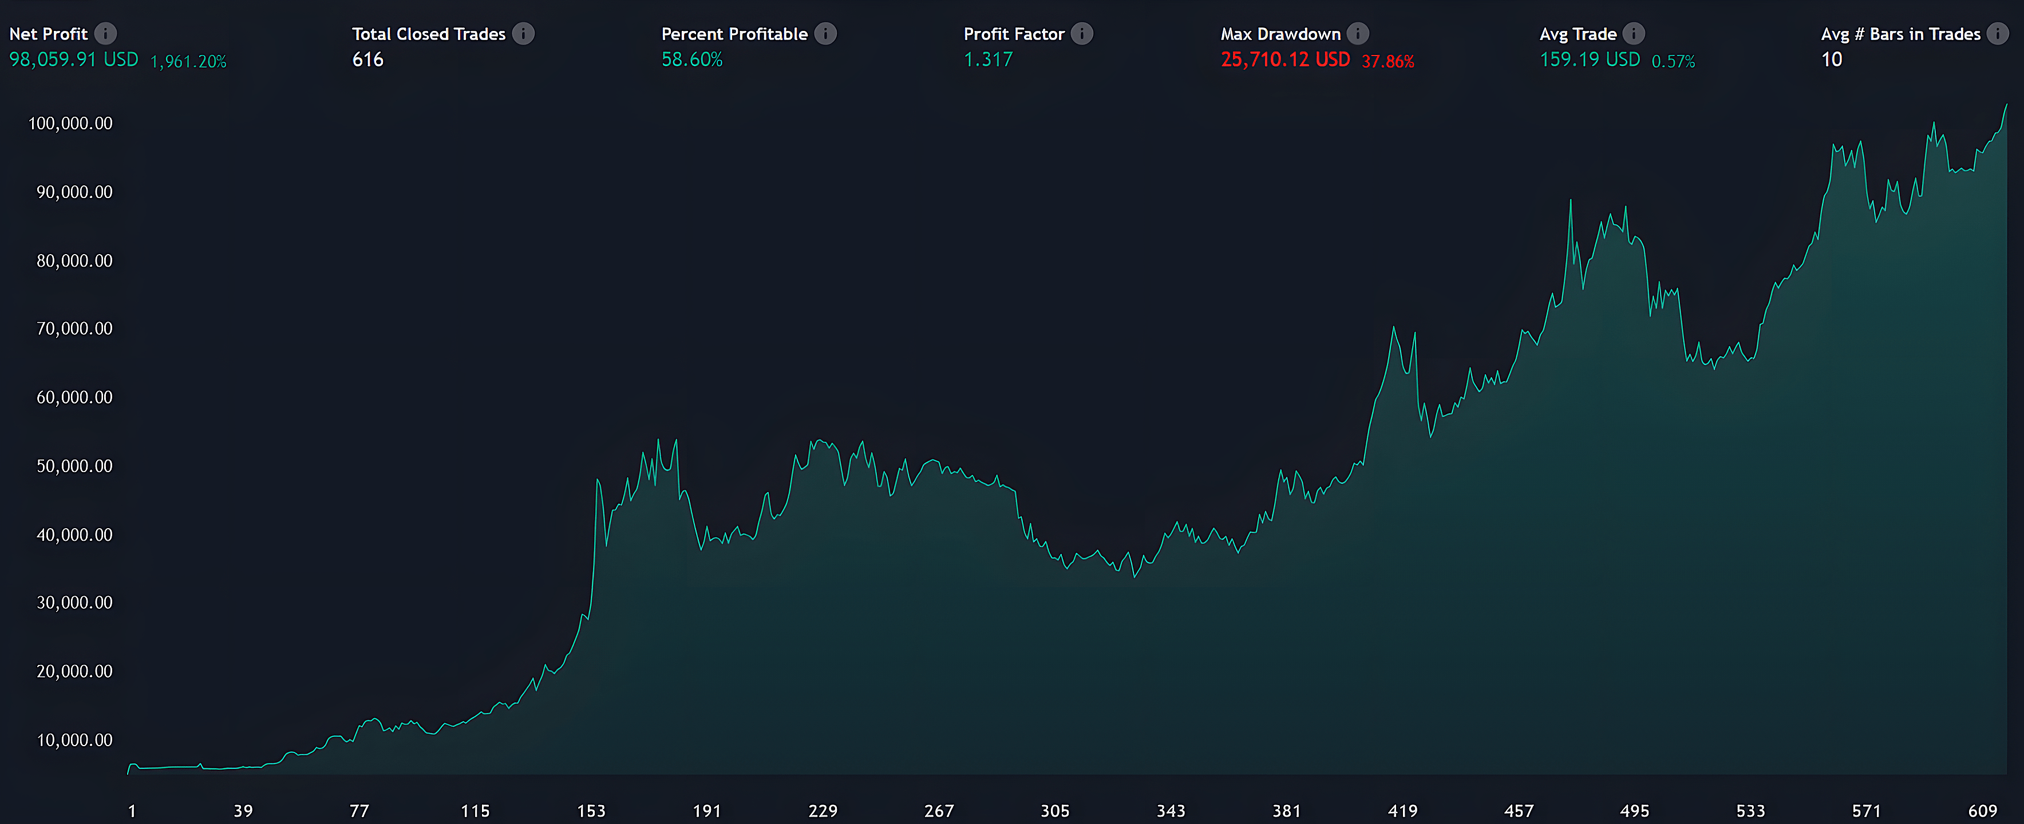
Task: Click trade number 305 on x-axis
Action: (1055, 811)
